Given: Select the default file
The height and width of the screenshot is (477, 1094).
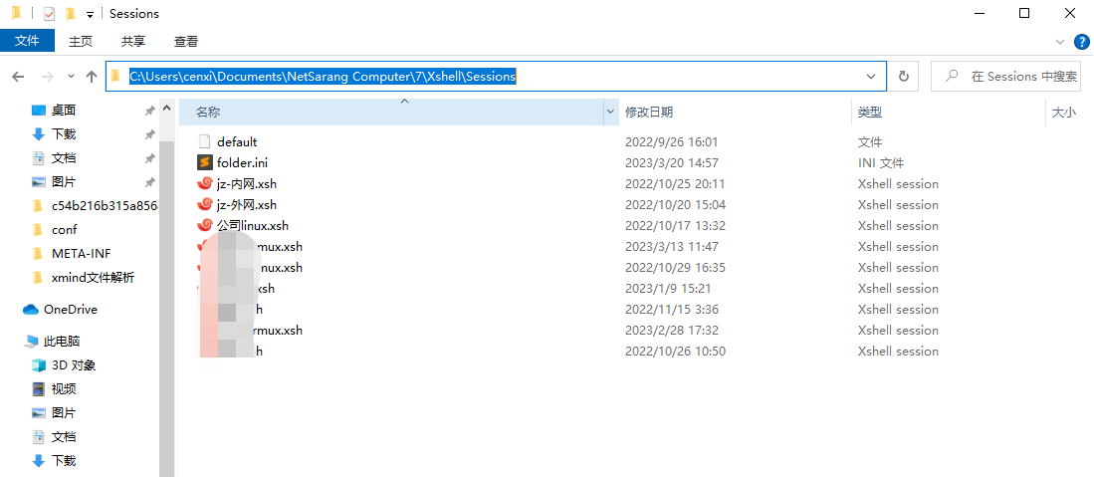Looking at the screenshot, I should pyautogui.click(x=237, y=141).
